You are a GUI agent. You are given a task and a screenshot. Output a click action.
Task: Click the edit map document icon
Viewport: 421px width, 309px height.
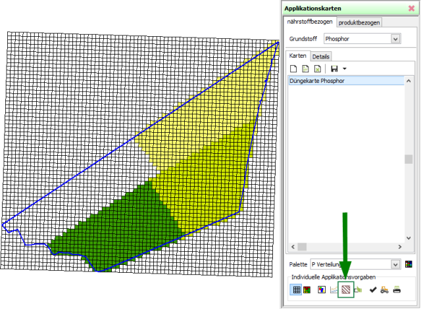pos(306,68)
